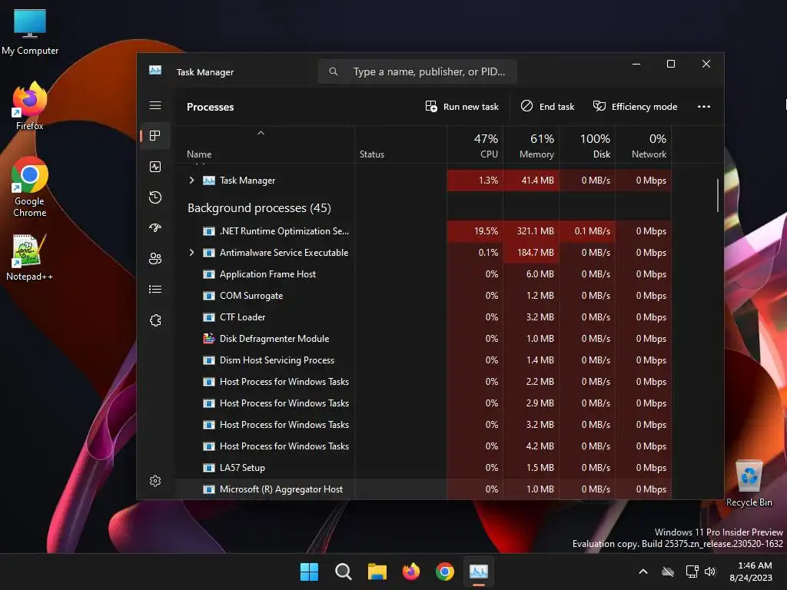
Task: Click the 19.5% CPU cell
Action: (475, 230)
